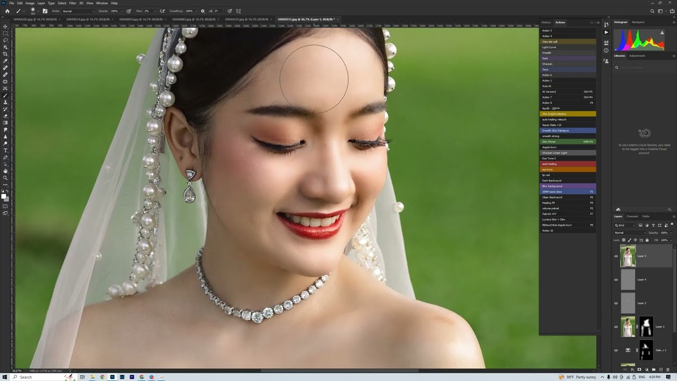Select the Move tool
677x381 pixels.
coord(5,26)
